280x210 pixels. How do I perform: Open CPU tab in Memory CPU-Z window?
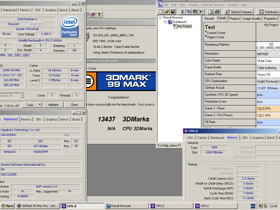point(190,138)
